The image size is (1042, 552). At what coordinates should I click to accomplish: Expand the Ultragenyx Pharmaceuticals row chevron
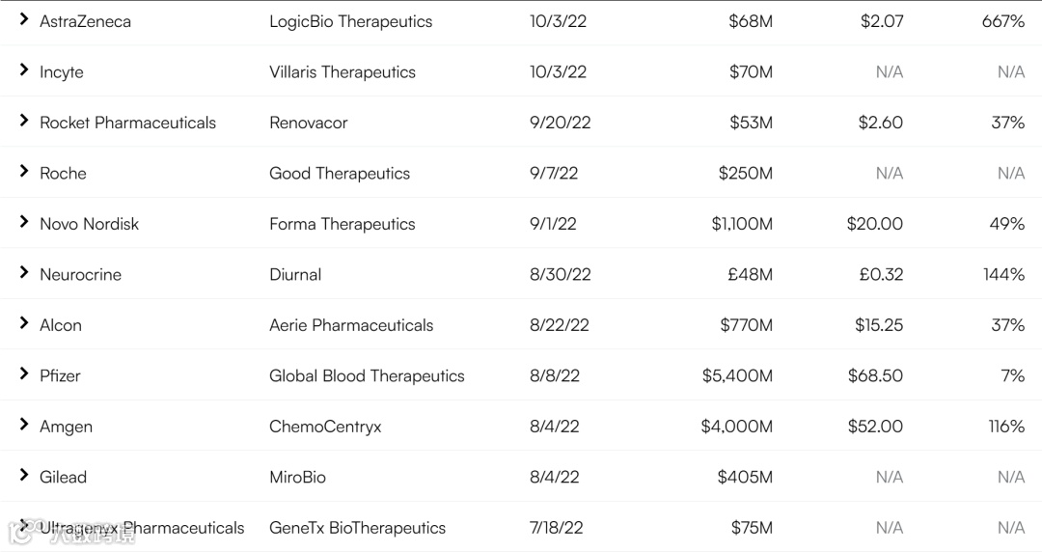(x=24, y=527)
